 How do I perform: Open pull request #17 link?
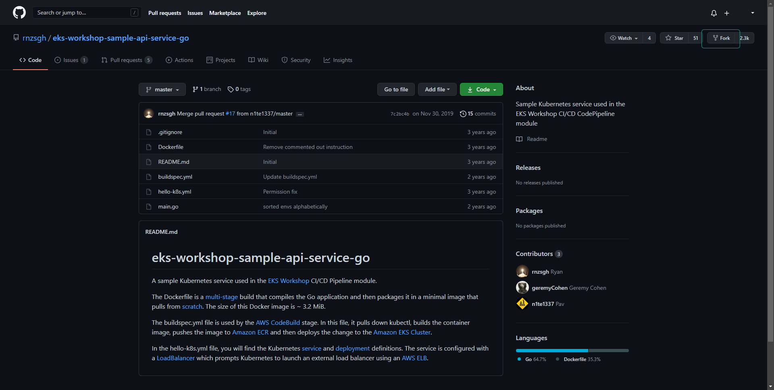pyautogui.click(x=230, y=113)
